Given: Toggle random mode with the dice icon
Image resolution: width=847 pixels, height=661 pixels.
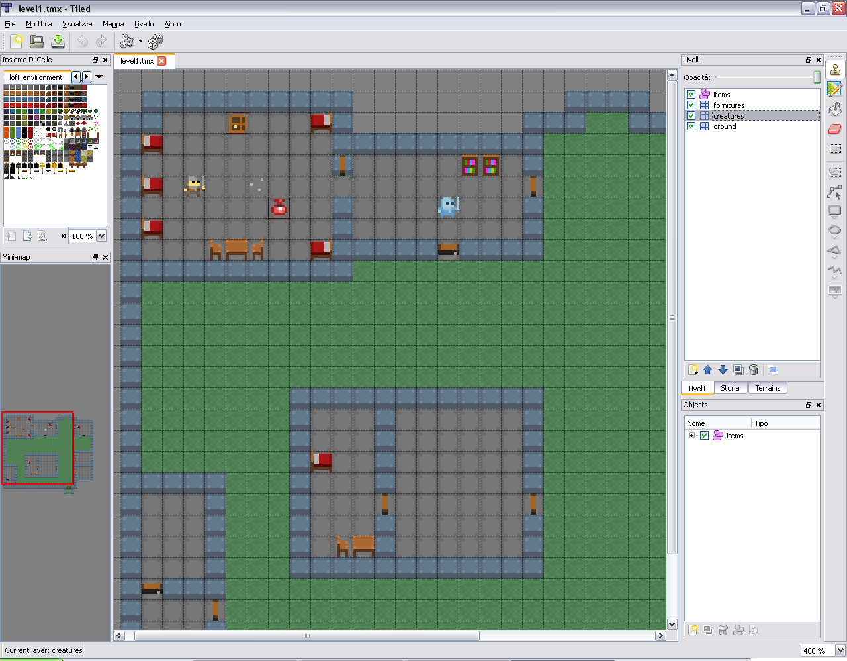Looking at the screenshot, I should click(x=156, y=42).
